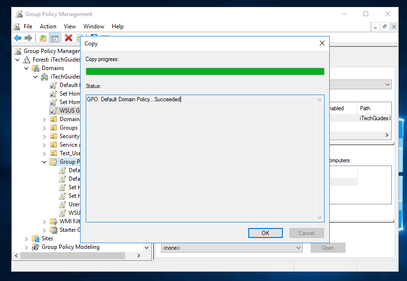Click the Back arrow toolbar icon
This screenshot has width=407, height=281.
coord(18,38)
